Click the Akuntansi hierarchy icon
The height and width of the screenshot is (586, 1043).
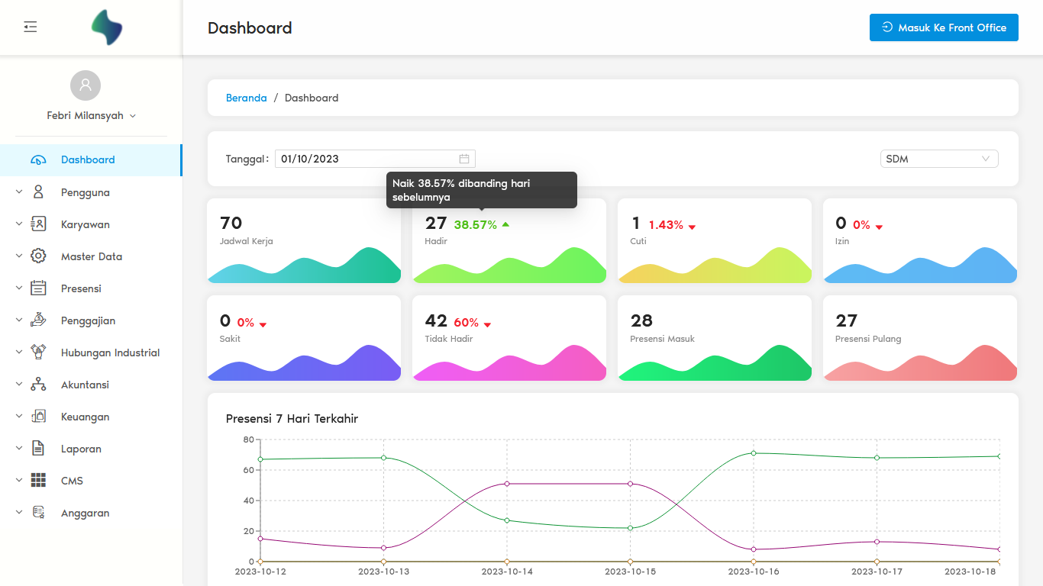(38, 385)
